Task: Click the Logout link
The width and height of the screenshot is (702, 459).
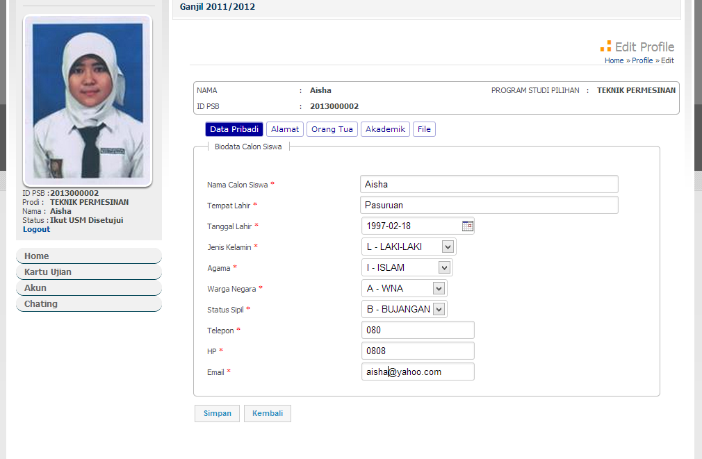Action: click(36, 228)
